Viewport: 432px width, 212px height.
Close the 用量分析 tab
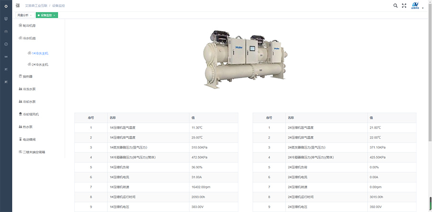(x=31, y=15)
